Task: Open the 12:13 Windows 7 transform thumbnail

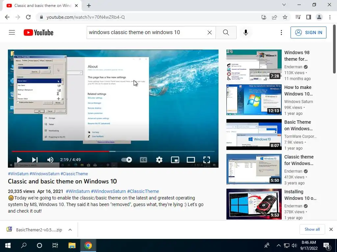Action: click(254, 100)
